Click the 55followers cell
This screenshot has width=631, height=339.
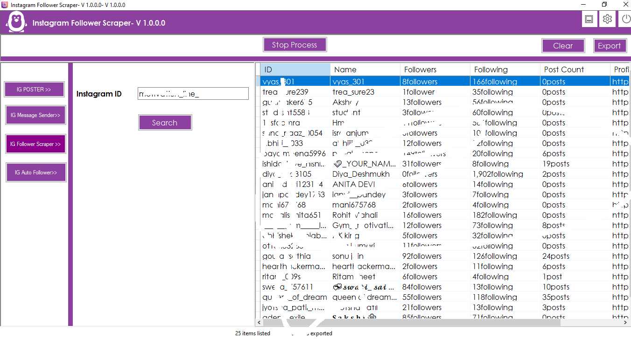pos(435,297)
